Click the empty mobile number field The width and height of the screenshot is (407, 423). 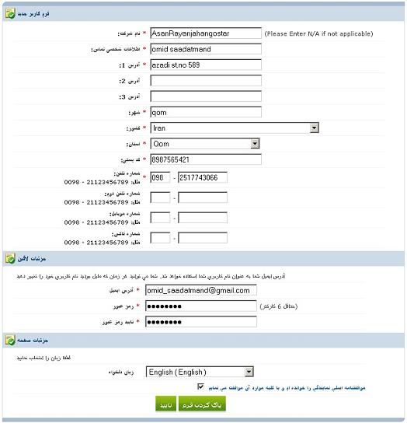tap(203, 218)
